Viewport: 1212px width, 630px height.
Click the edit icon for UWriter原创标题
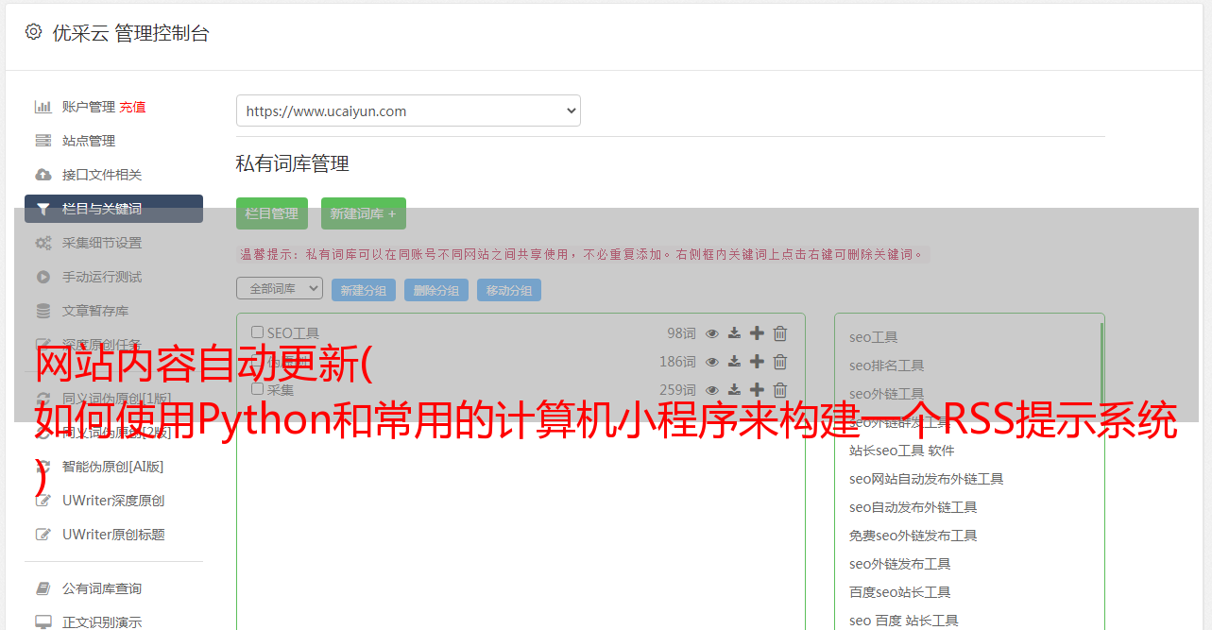pos(43,535)
